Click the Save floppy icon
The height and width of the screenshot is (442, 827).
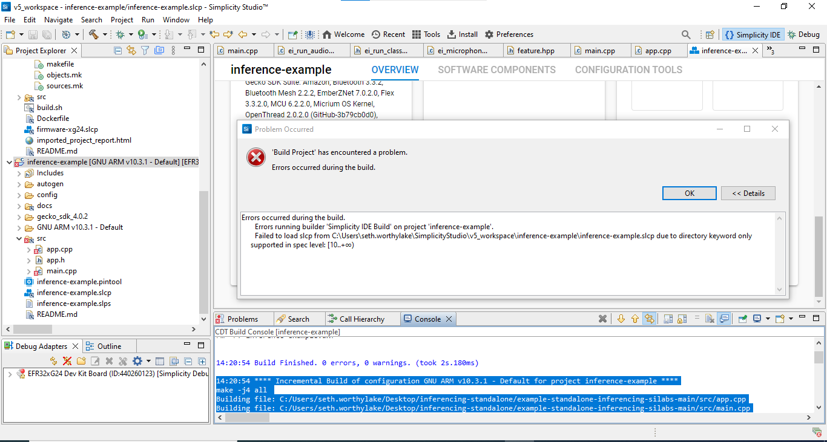pos(33,34)
